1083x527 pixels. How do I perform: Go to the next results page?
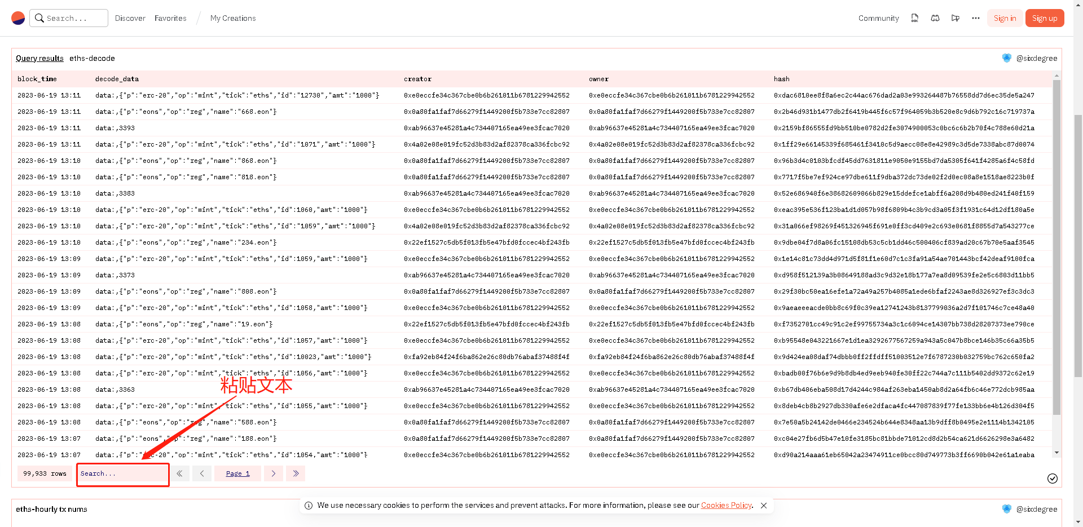tap(274, 473)
